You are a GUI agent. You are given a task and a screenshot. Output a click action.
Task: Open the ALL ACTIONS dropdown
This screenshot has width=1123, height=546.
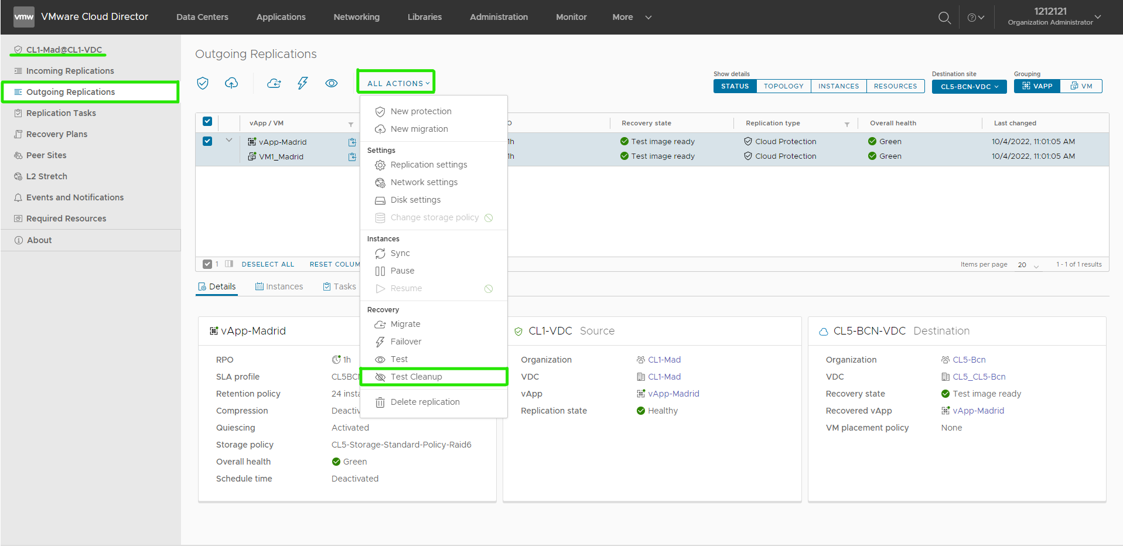[398, 83]
